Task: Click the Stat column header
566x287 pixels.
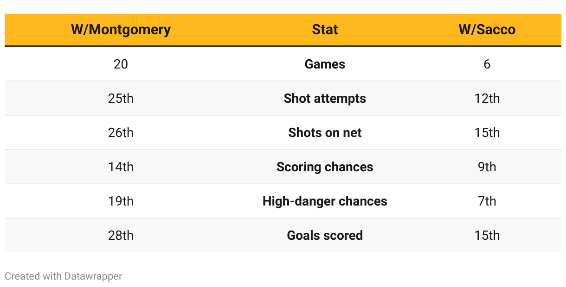Action: [325, 30]
